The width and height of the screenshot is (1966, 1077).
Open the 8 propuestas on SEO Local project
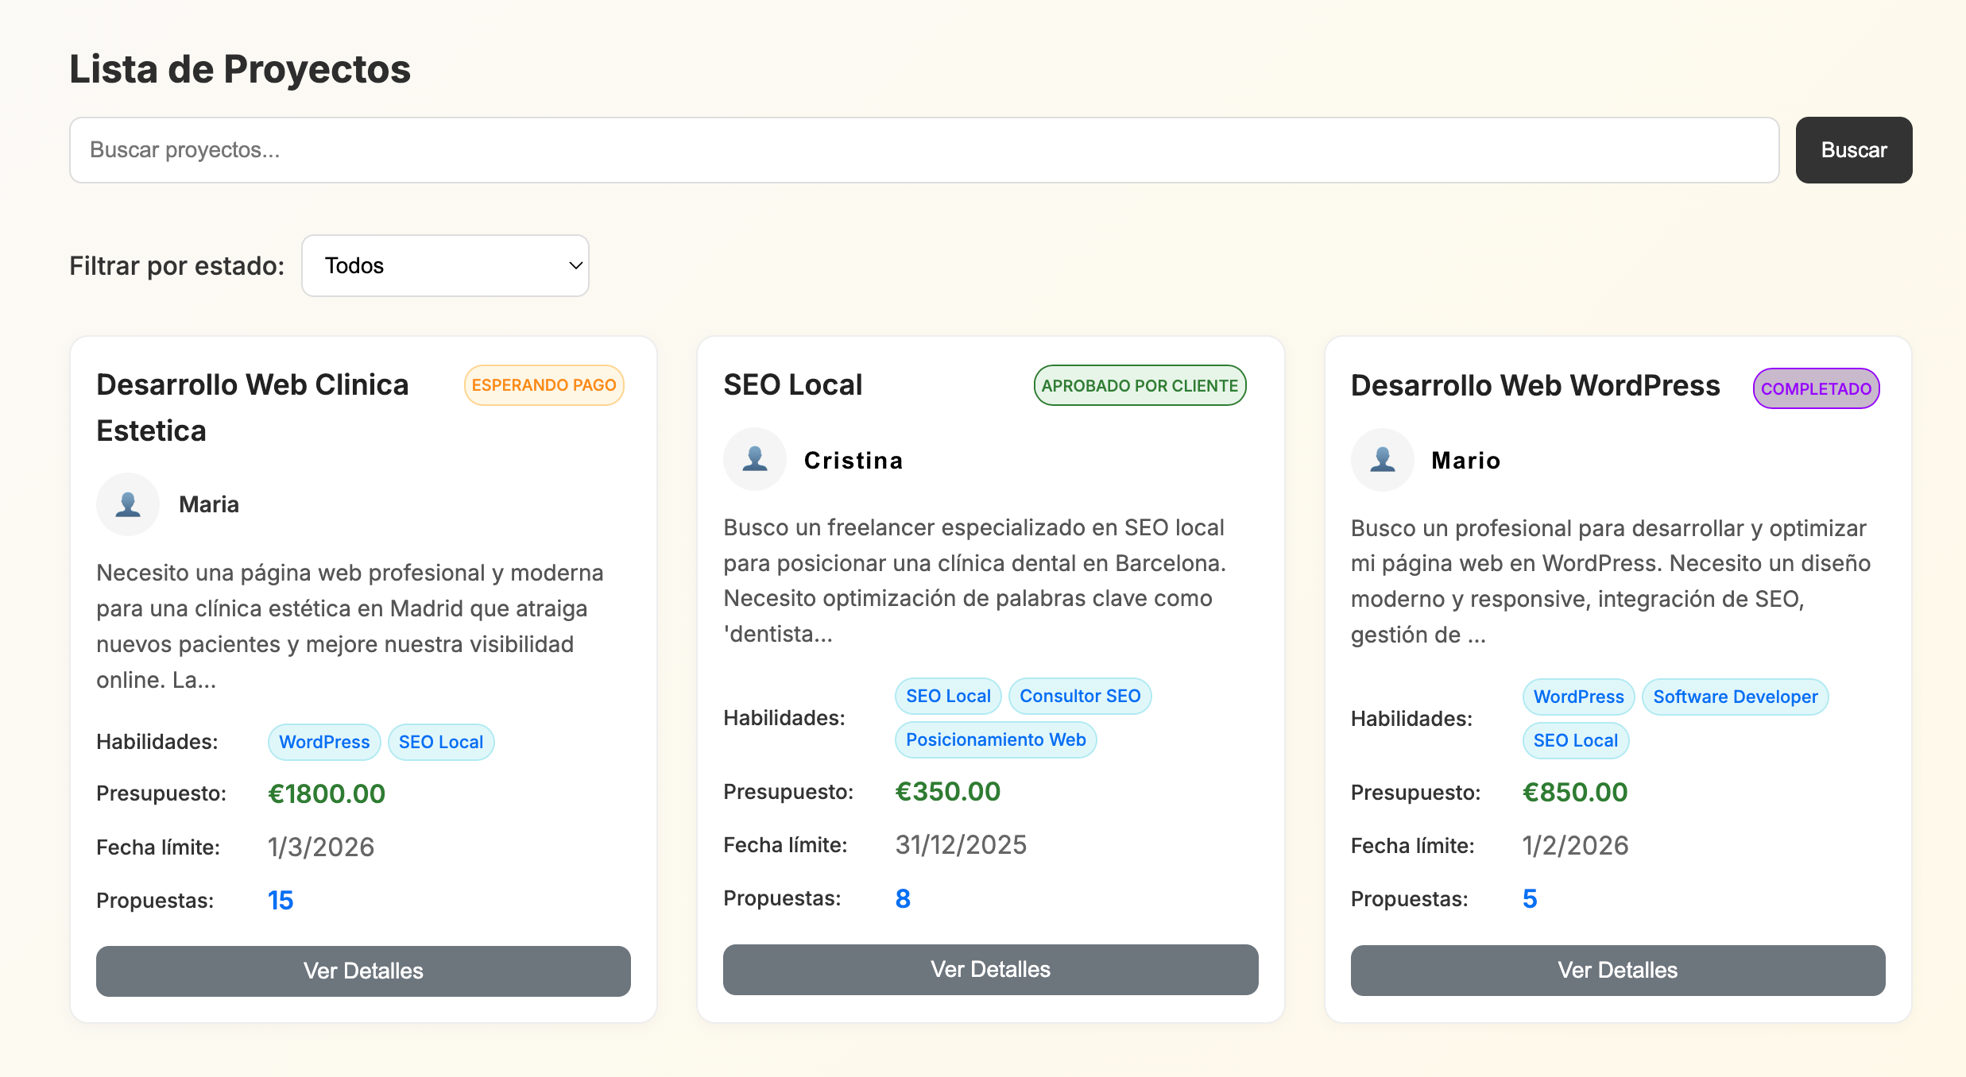click(903, 898)
